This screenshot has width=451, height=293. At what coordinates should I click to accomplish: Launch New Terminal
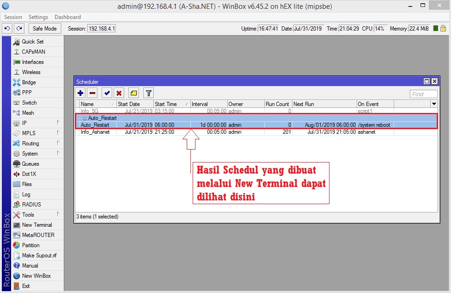coord(37,225)
